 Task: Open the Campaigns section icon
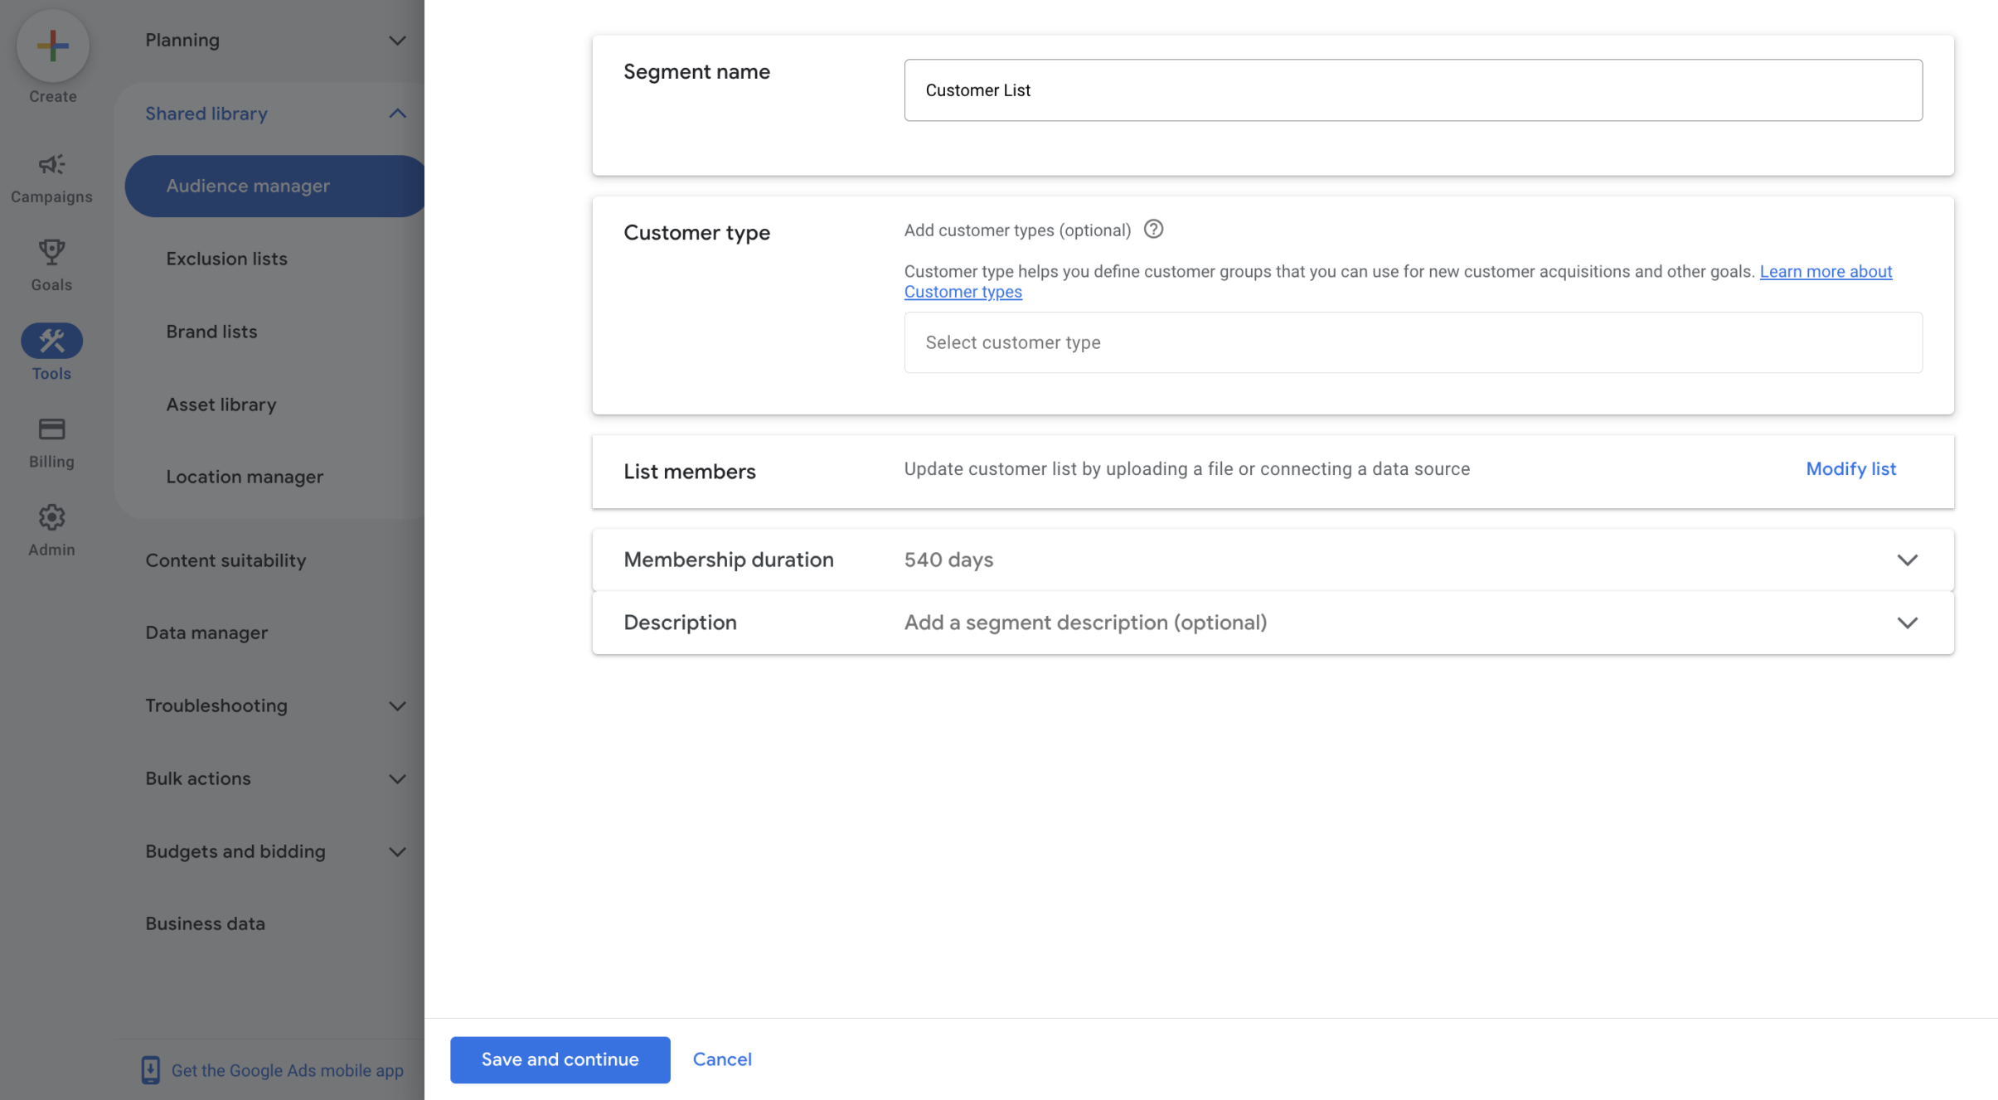[51, 164]
